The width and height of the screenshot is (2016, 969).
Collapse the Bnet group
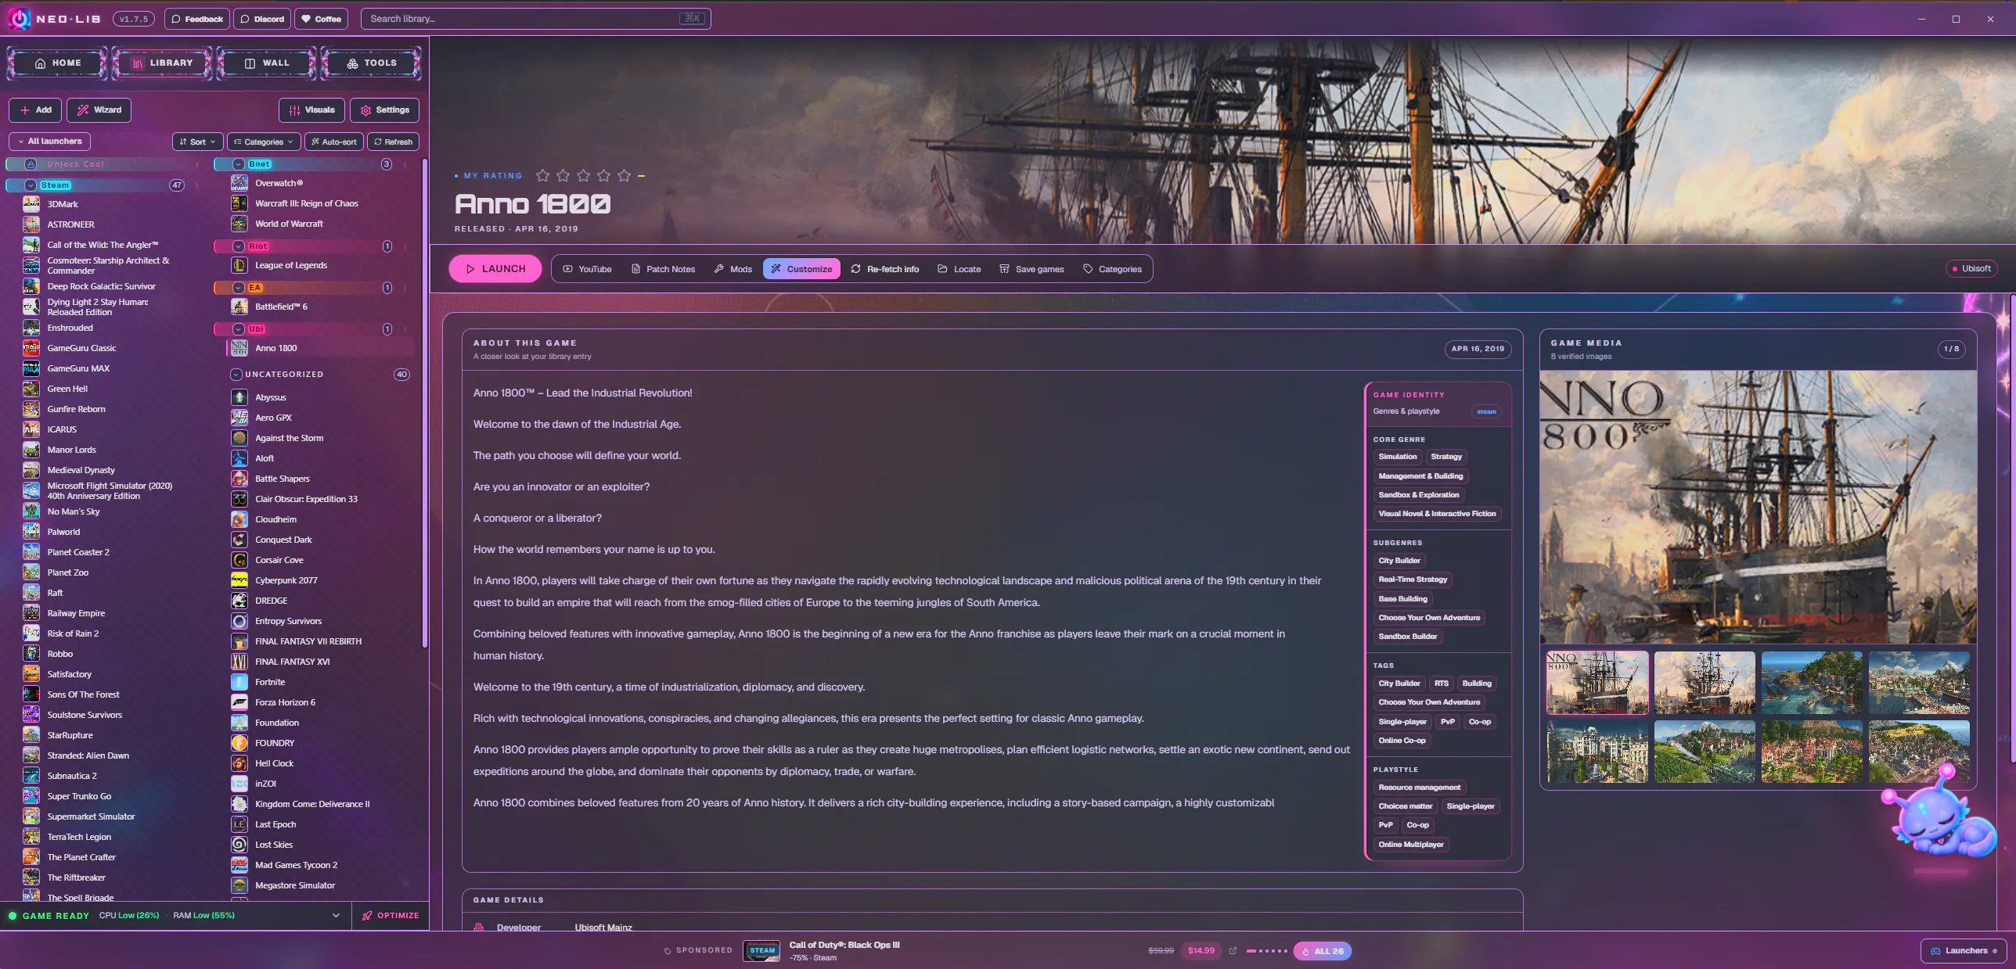(x=238, y=164)
